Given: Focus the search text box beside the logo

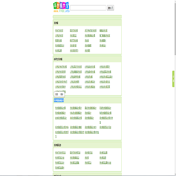Looking at the screenshot, I should click(x=88, y=8).
